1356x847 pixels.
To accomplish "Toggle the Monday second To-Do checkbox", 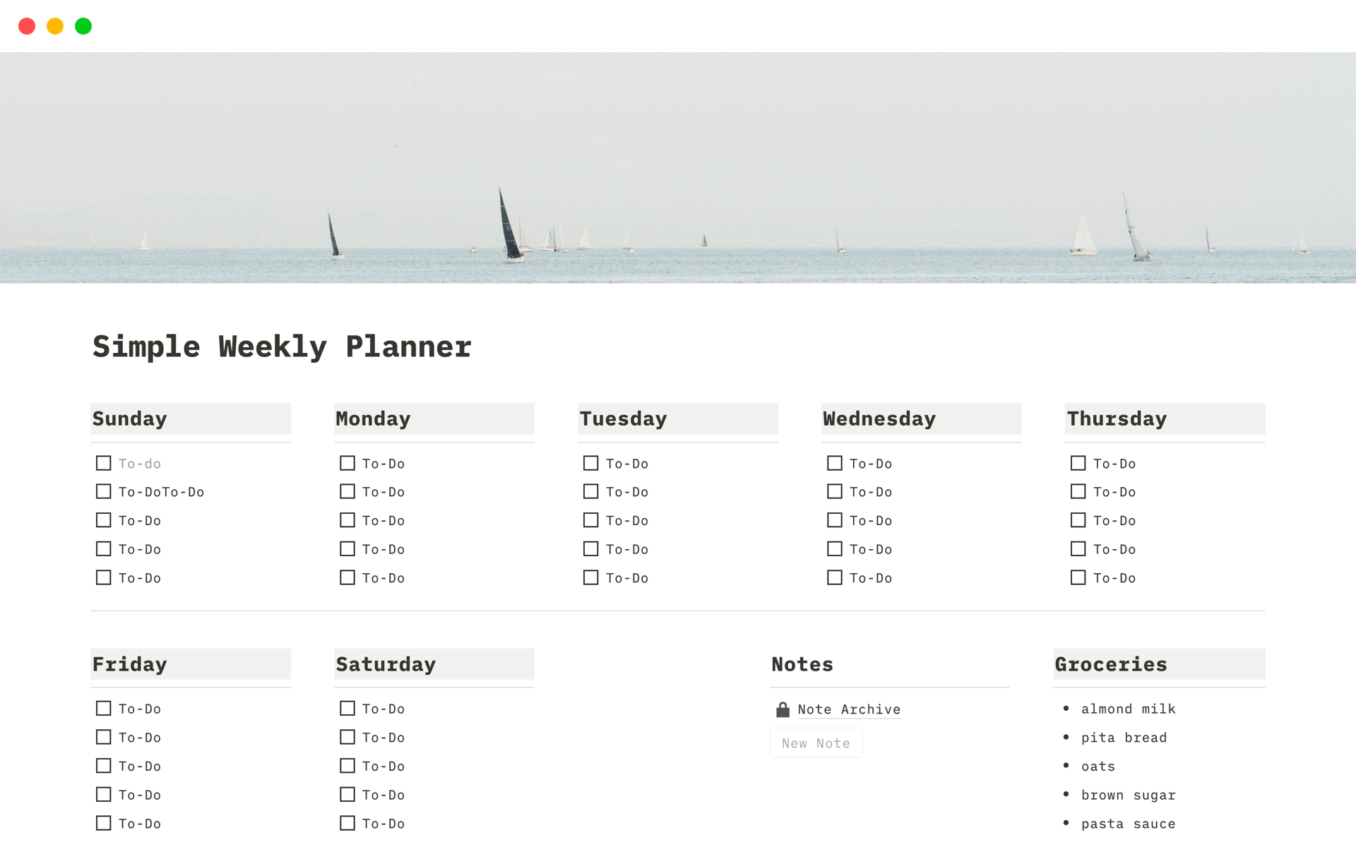I will point(347,491).
